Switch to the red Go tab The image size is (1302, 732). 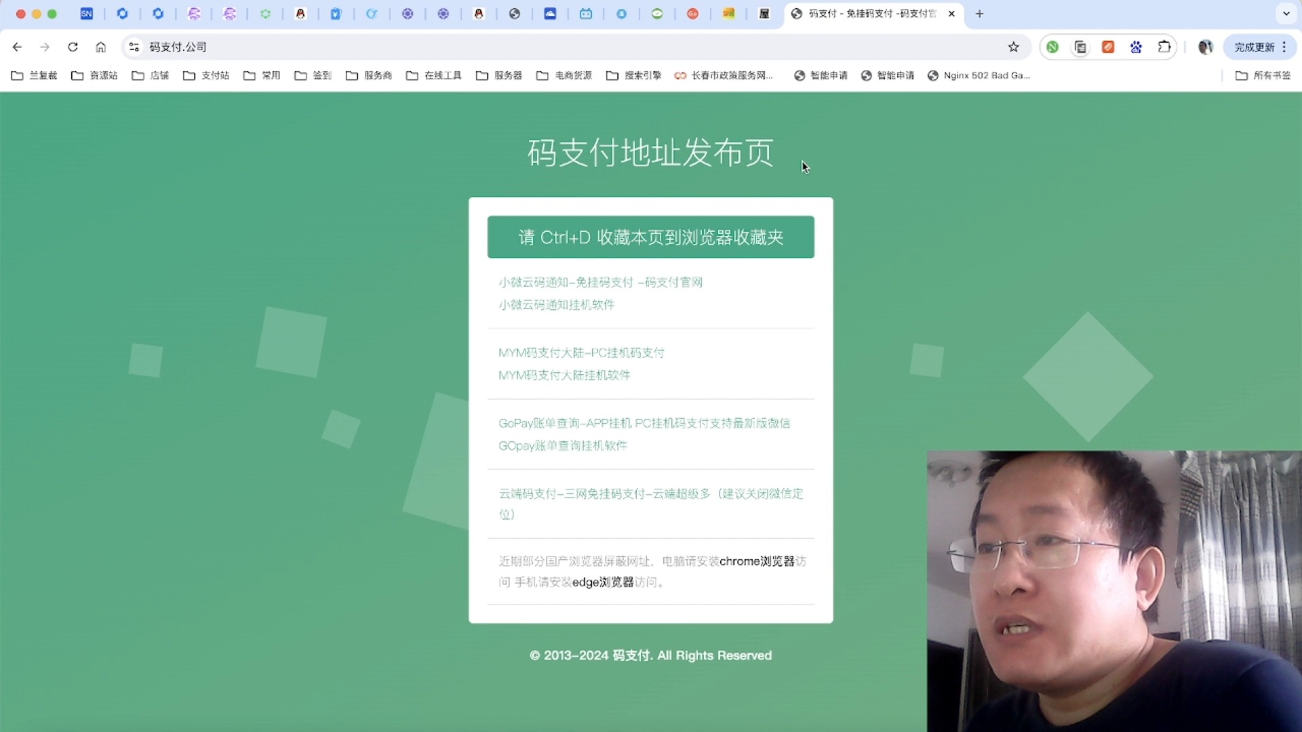click(x=692, y=14)
